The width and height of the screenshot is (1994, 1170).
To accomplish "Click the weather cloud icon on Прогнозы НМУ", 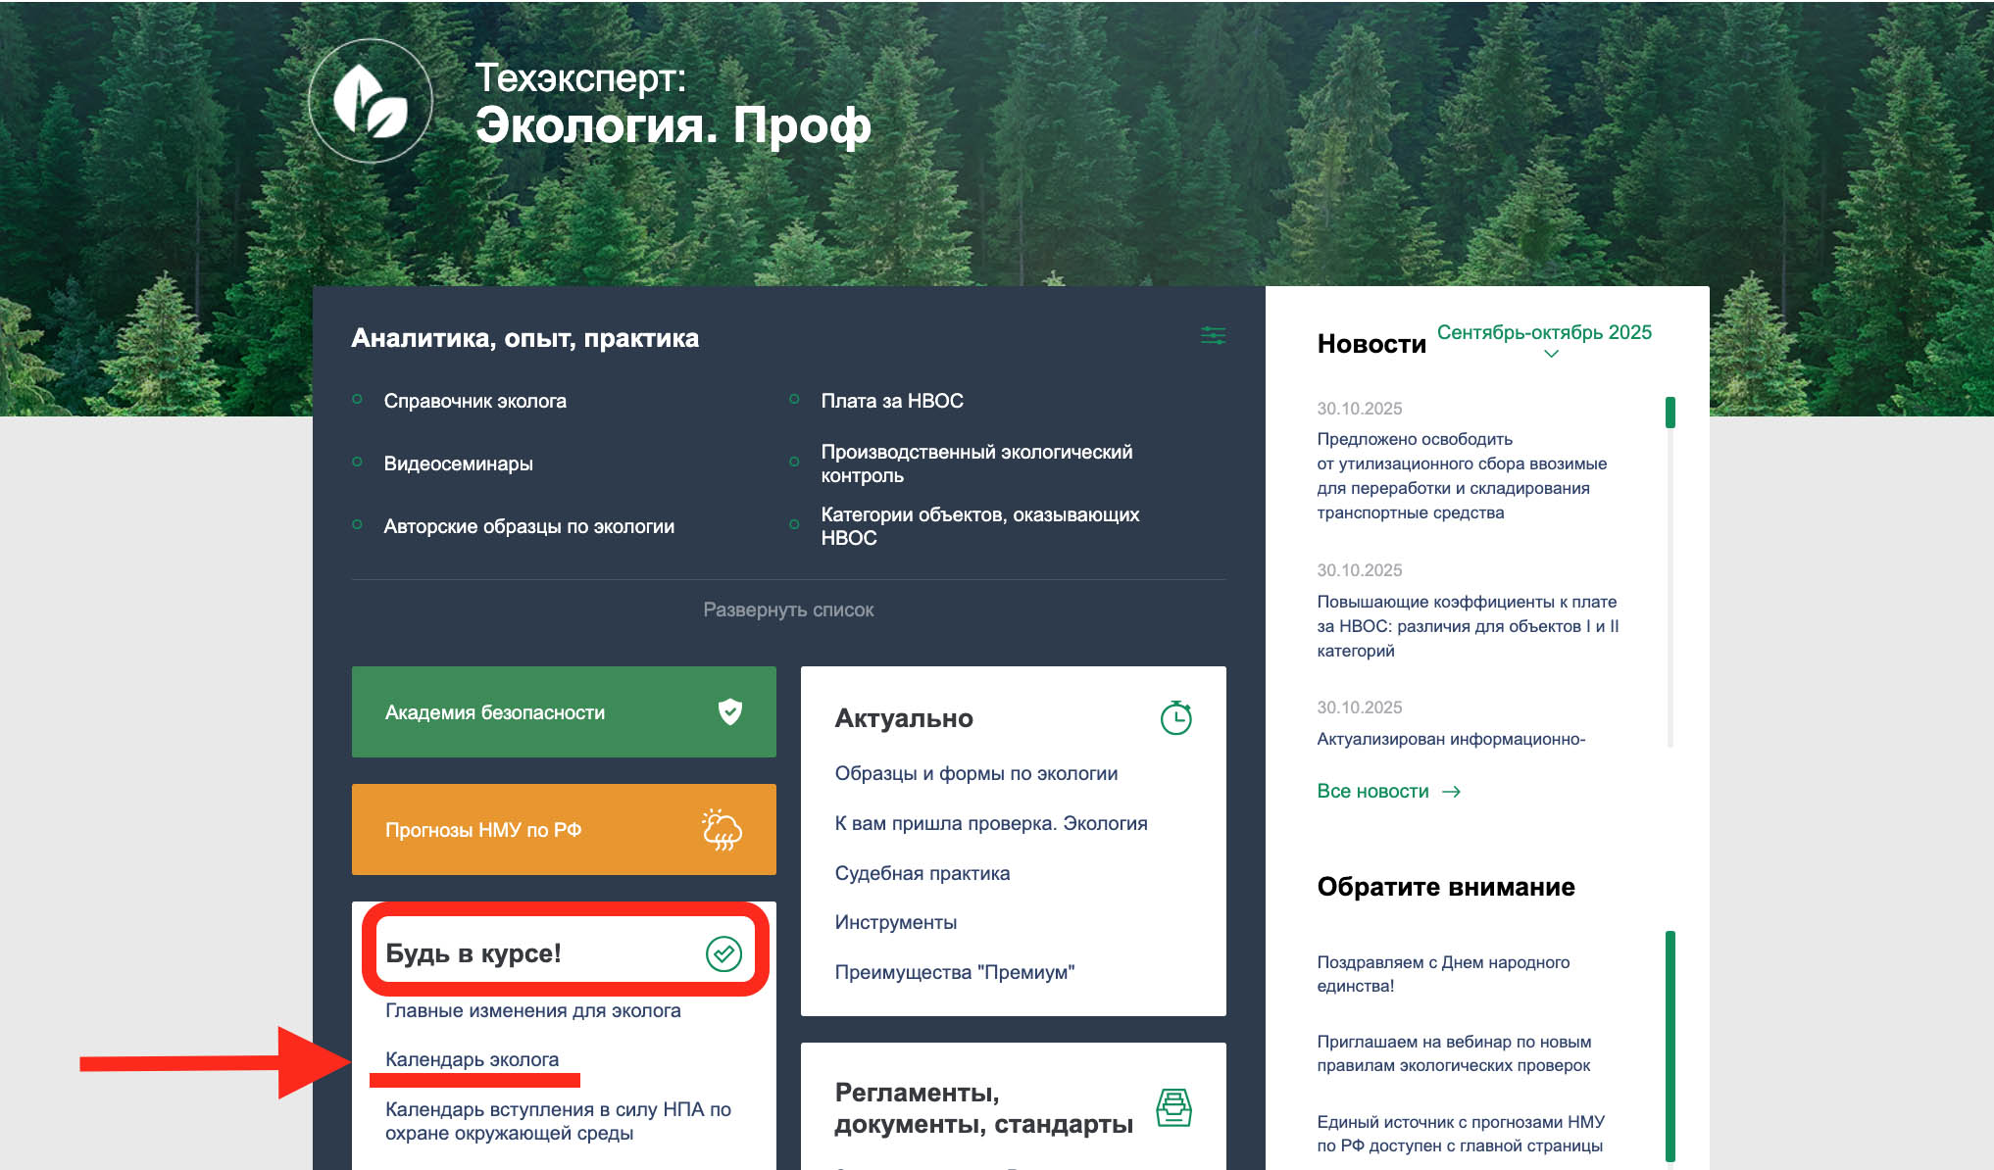I will click(x=723, y=830).
